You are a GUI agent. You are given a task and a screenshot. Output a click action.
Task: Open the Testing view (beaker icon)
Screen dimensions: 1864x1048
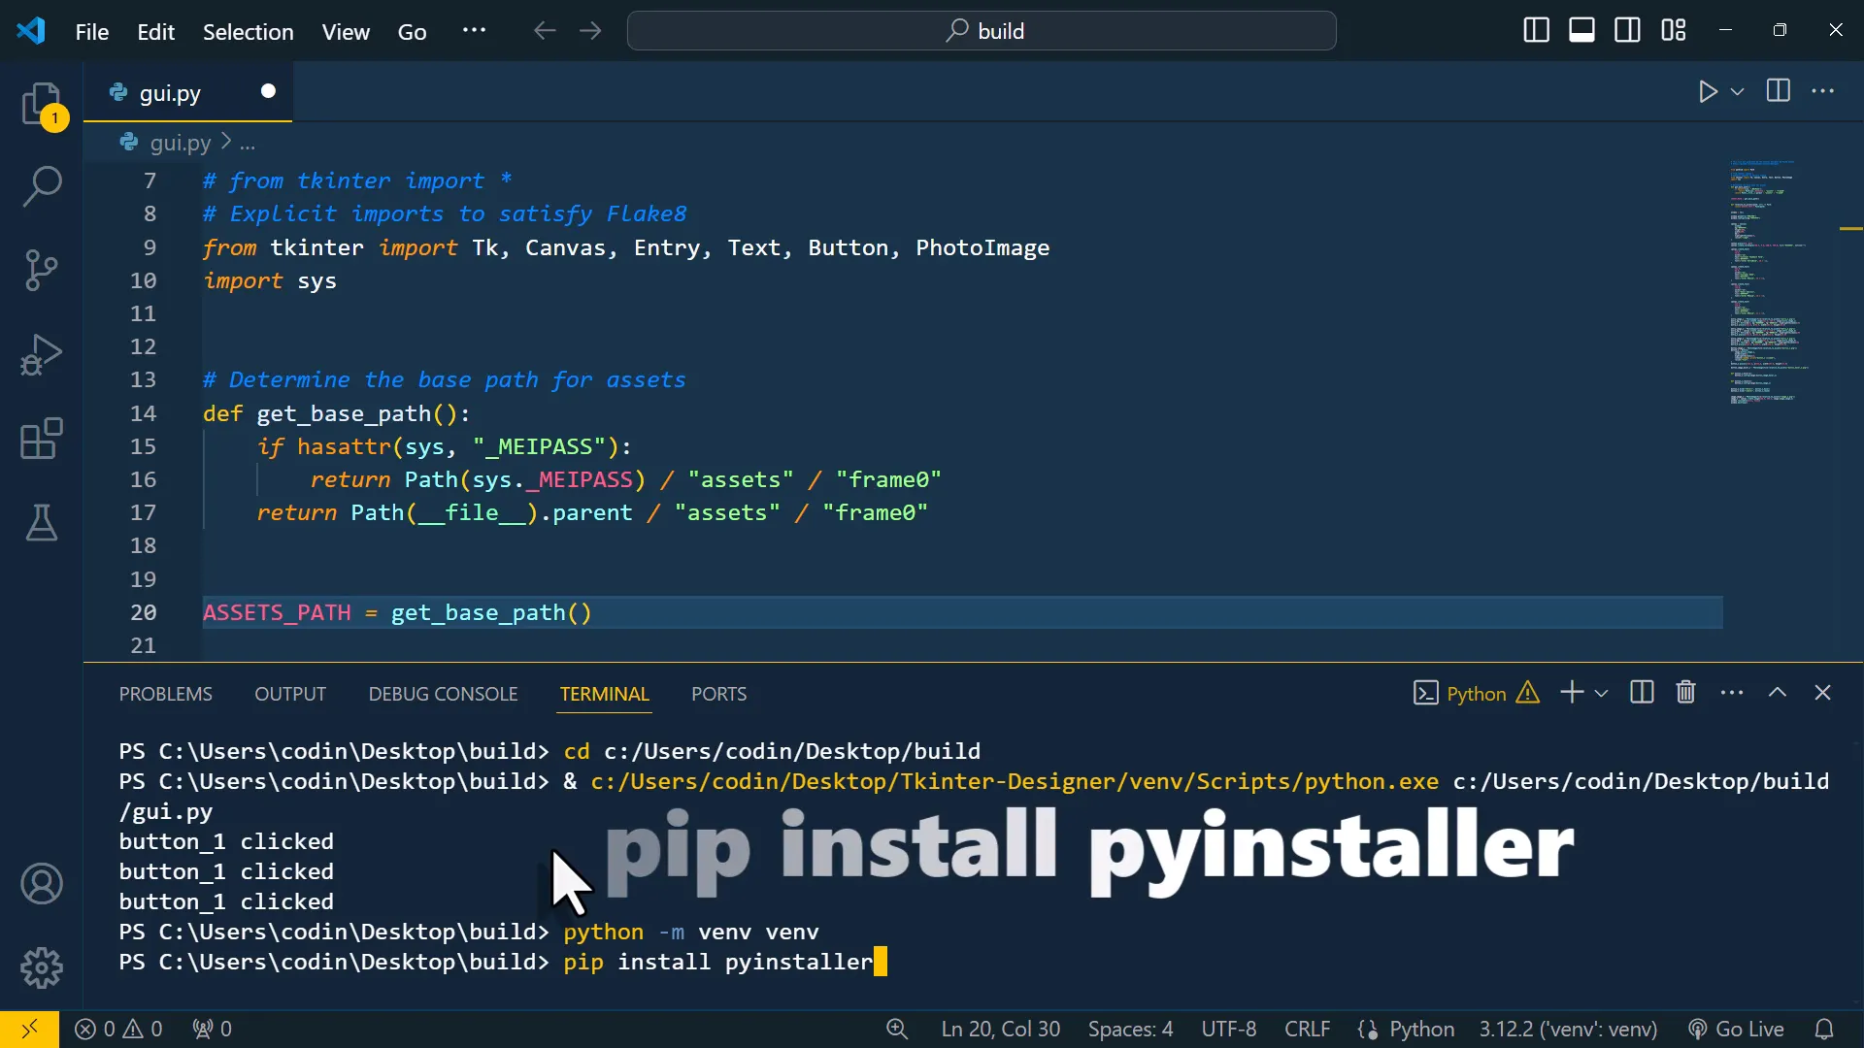pos(42,524)
